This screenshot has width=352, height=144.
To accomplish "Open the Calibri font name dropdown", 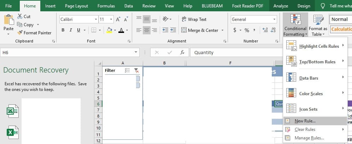I will click(96, 19).
